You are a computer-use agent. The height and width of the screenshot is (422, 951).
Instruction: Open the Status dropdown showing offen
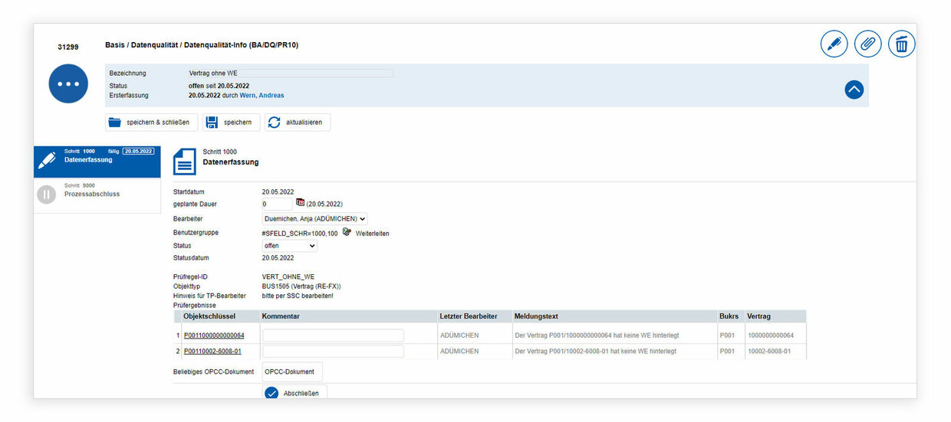pyautogui.click(x=289, y=246)
